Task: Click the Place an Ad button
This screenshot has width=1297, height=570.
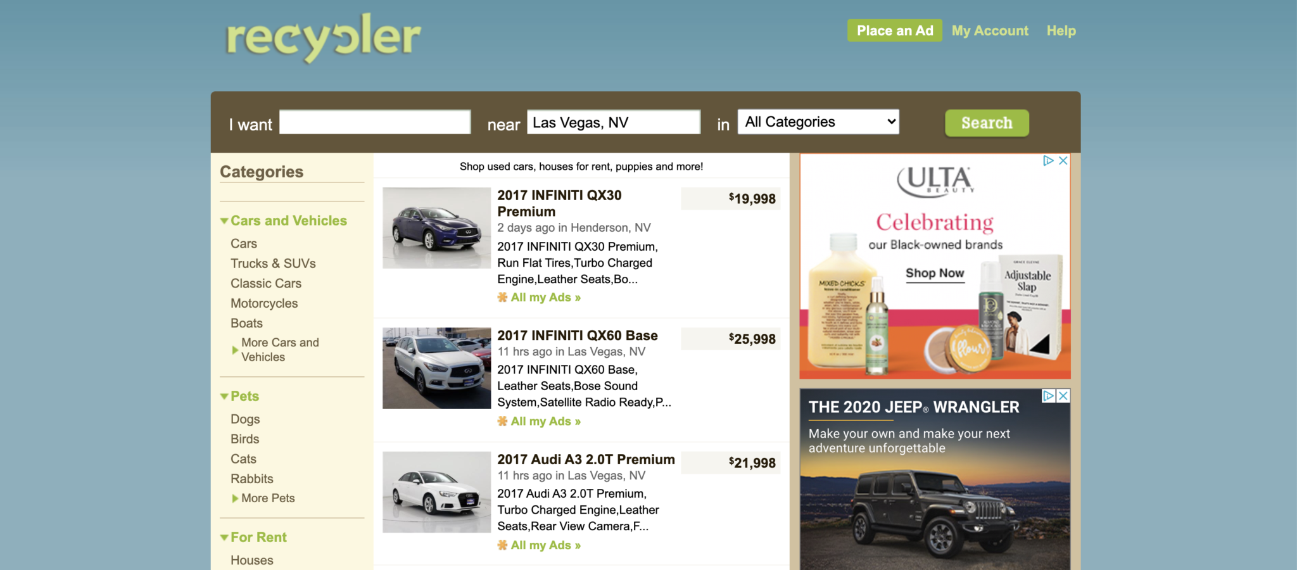Action: (x=895, y=30)
